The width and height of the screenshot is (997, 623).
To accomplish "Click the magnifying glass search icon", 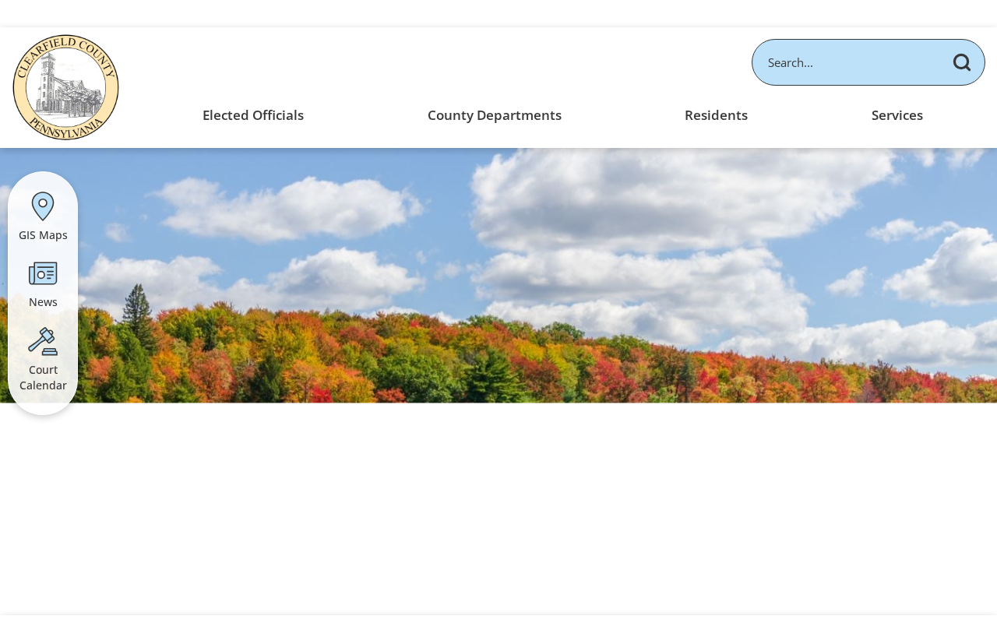I will (x=962, y=62).
